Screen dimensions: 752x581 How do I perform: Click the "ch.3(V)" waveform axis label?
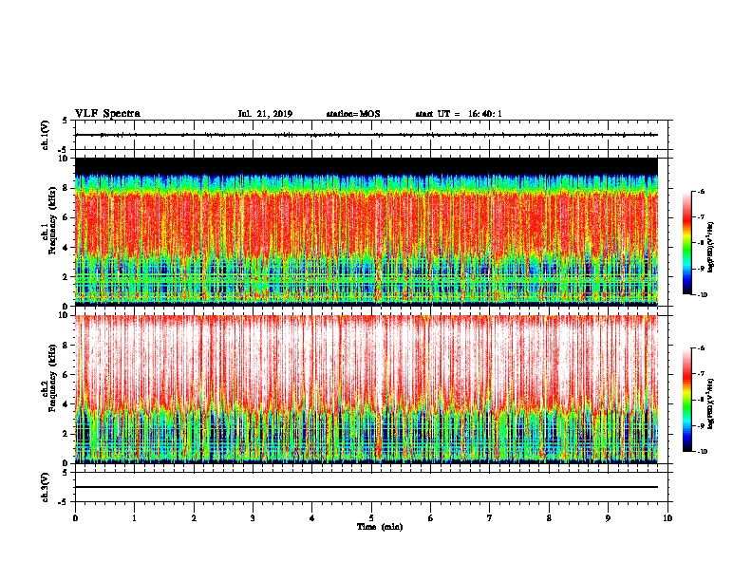pyautogui.click(x=45, y=488)
